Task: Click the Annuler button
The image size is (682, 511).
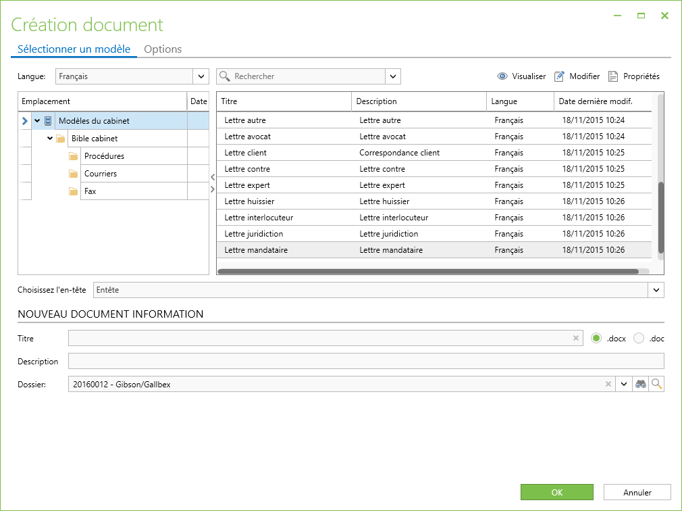Action: coord(637,493)
